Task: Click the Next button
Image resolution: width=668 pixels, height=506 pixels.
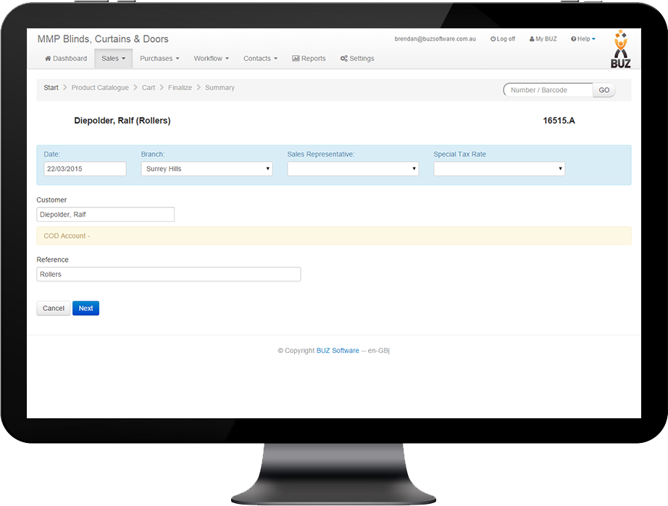Action: click(x=85, y=307)
